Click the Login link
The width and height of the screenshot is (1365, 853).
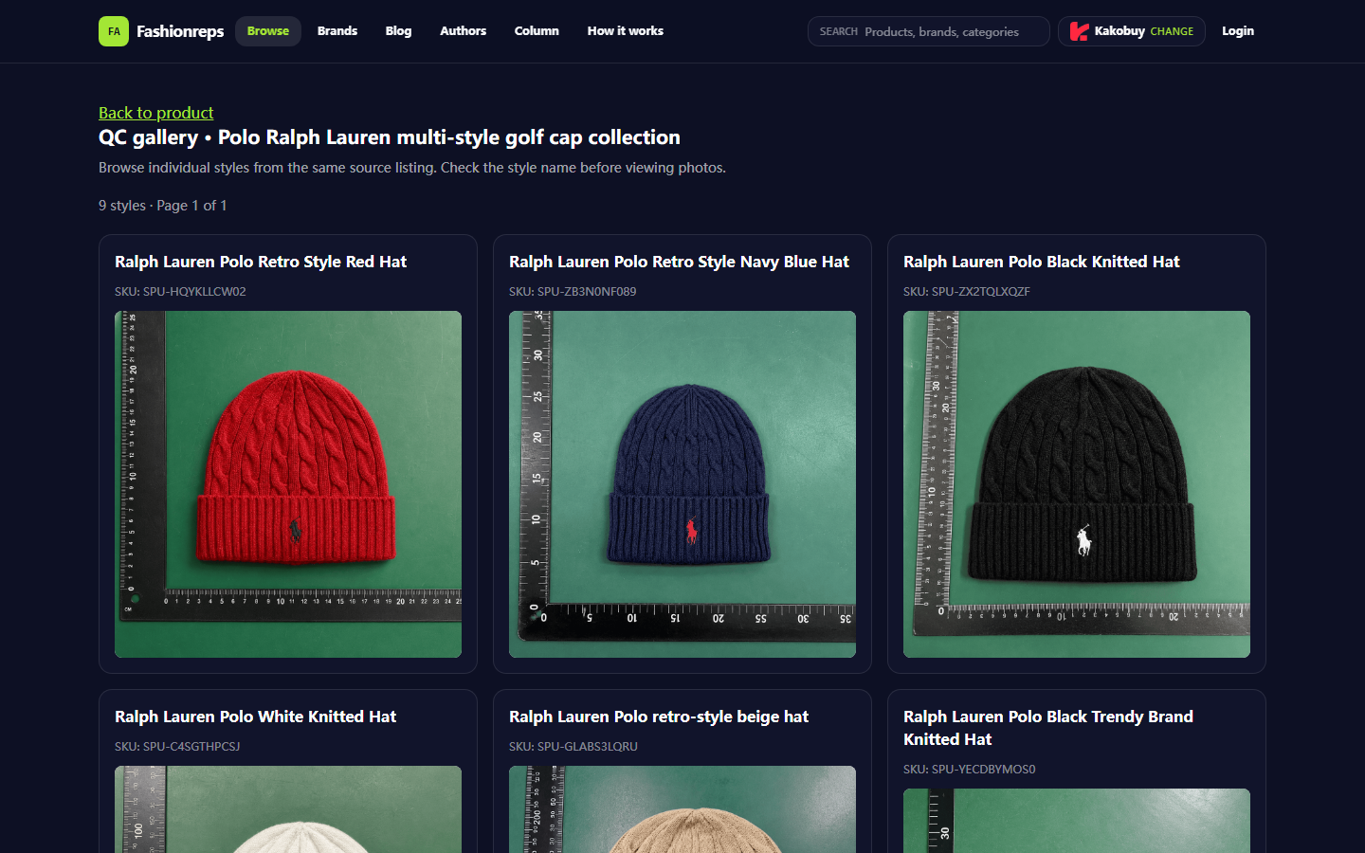(x=1238, y=31)
